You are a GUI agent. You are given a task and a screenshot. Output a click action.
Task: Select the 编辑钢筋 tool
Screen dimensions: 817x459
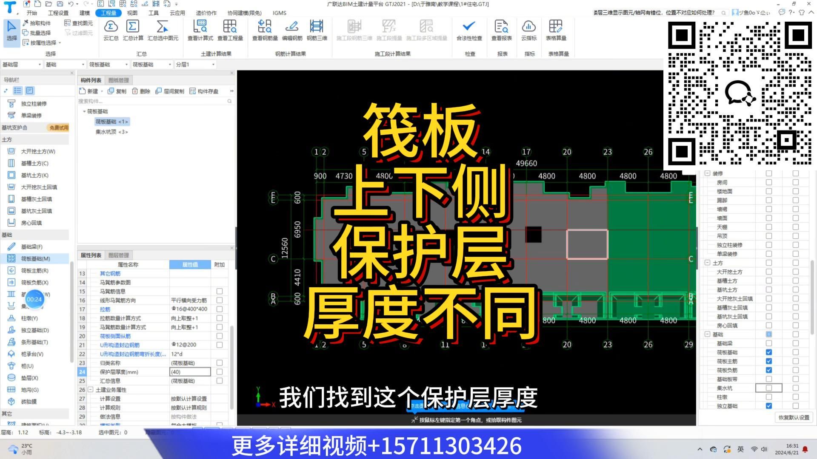(x=292, y=30)
